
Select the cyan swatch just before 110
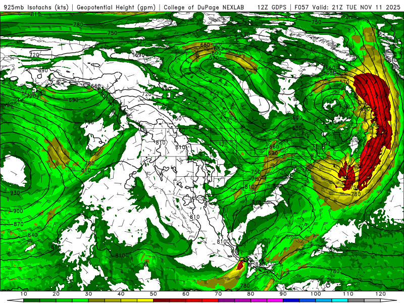pos(340,300)
